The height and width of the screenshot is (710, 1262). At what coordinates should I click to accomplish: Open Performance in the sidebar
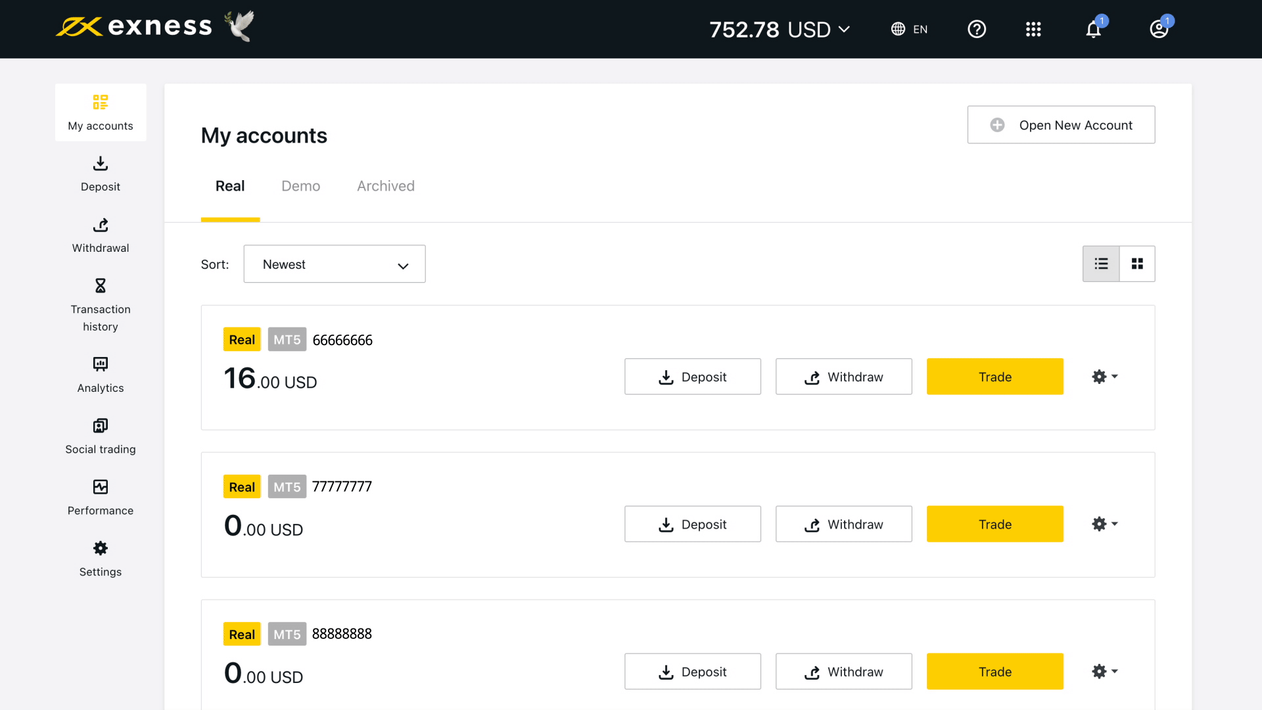point(101,498)
